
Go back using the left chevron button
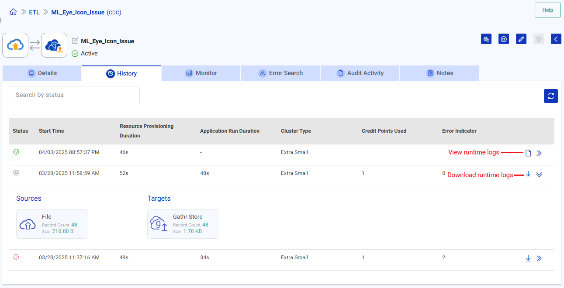[556, 39]
